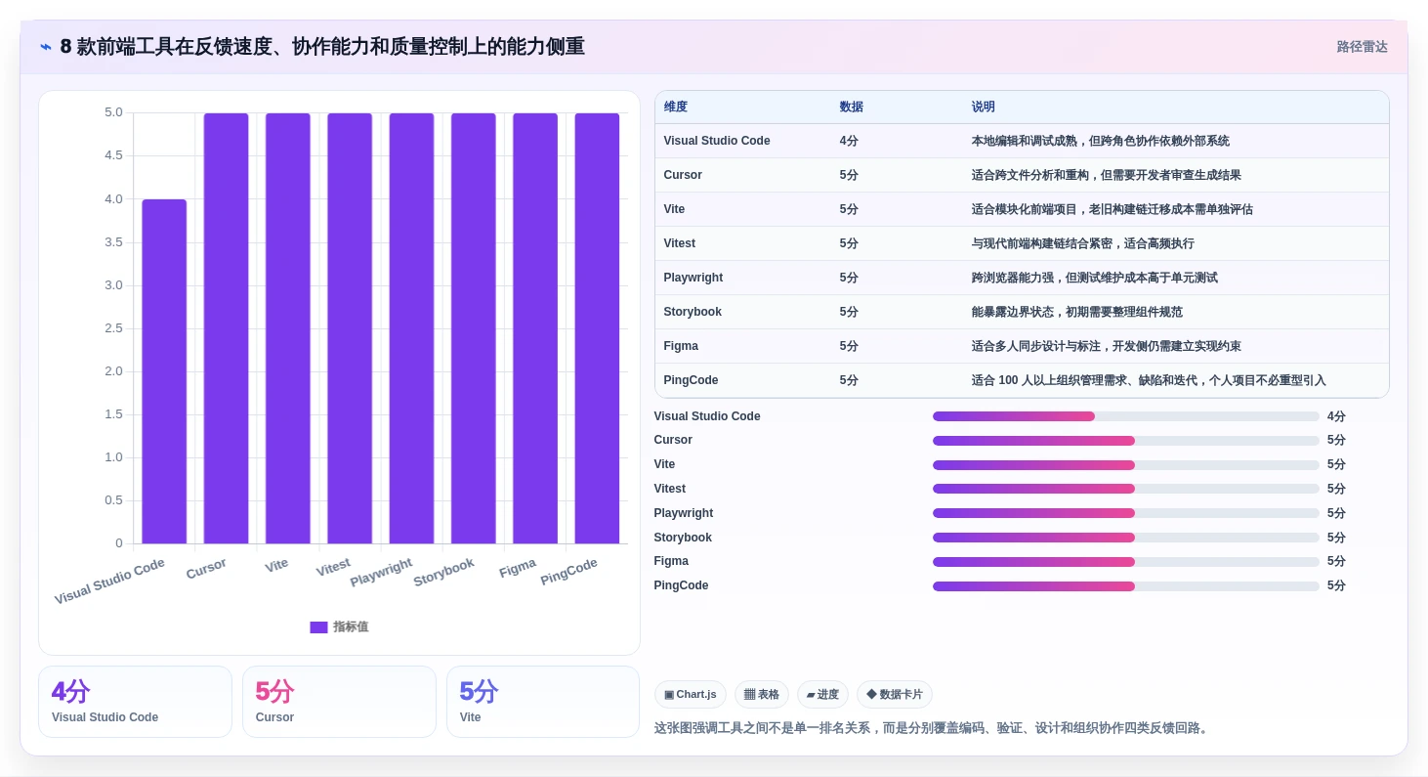The height and width of the screenshot is (777, 1428).
Task: Click the 4分 value beside Visual Studio Code progress
Action: pos(1336,416)
